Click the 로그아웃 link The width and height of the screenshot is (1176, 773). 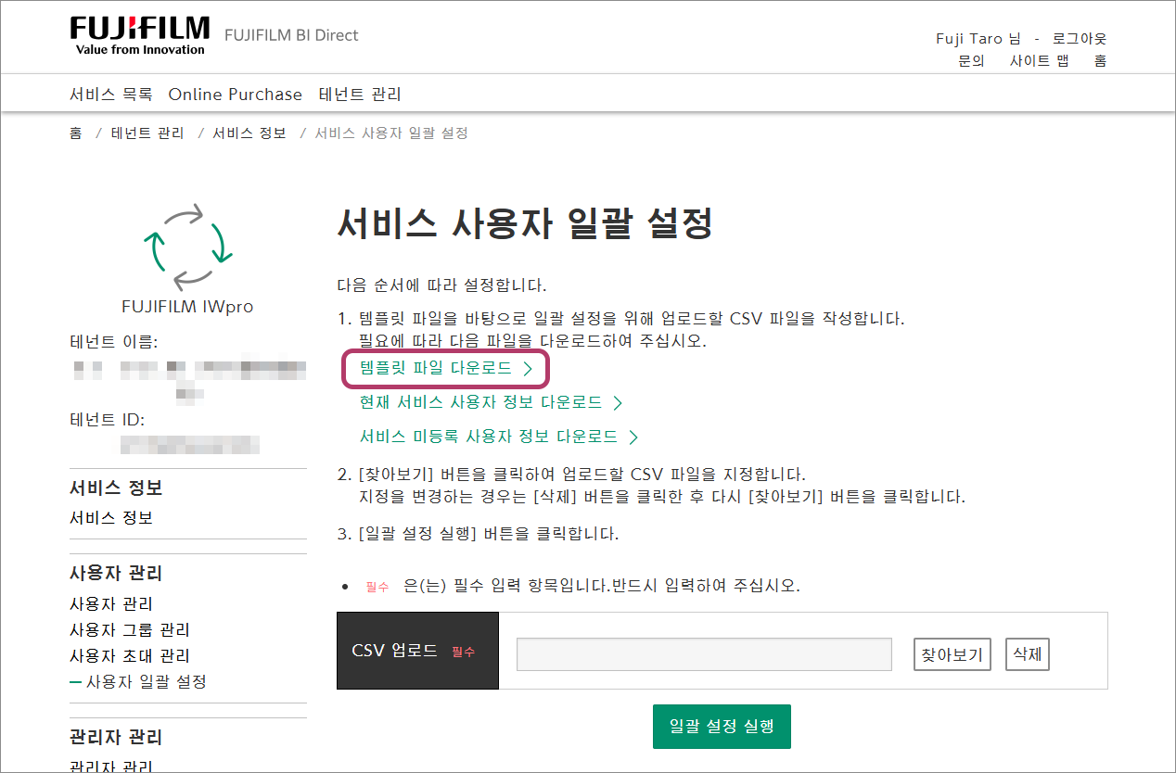[1080, 39]
